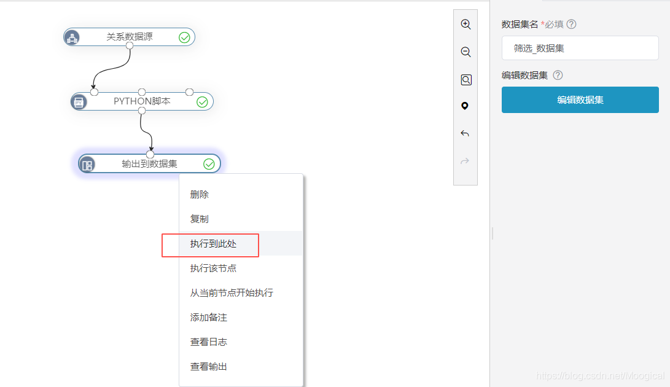Focus the 数据集名 input field

tap(580, 49)
